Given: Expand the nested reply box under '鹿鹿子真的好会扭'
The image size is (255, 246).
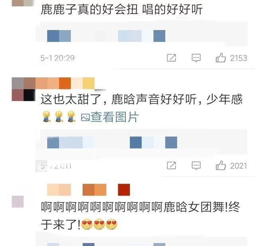Looking at the screenshot, I should pos(141,34).
